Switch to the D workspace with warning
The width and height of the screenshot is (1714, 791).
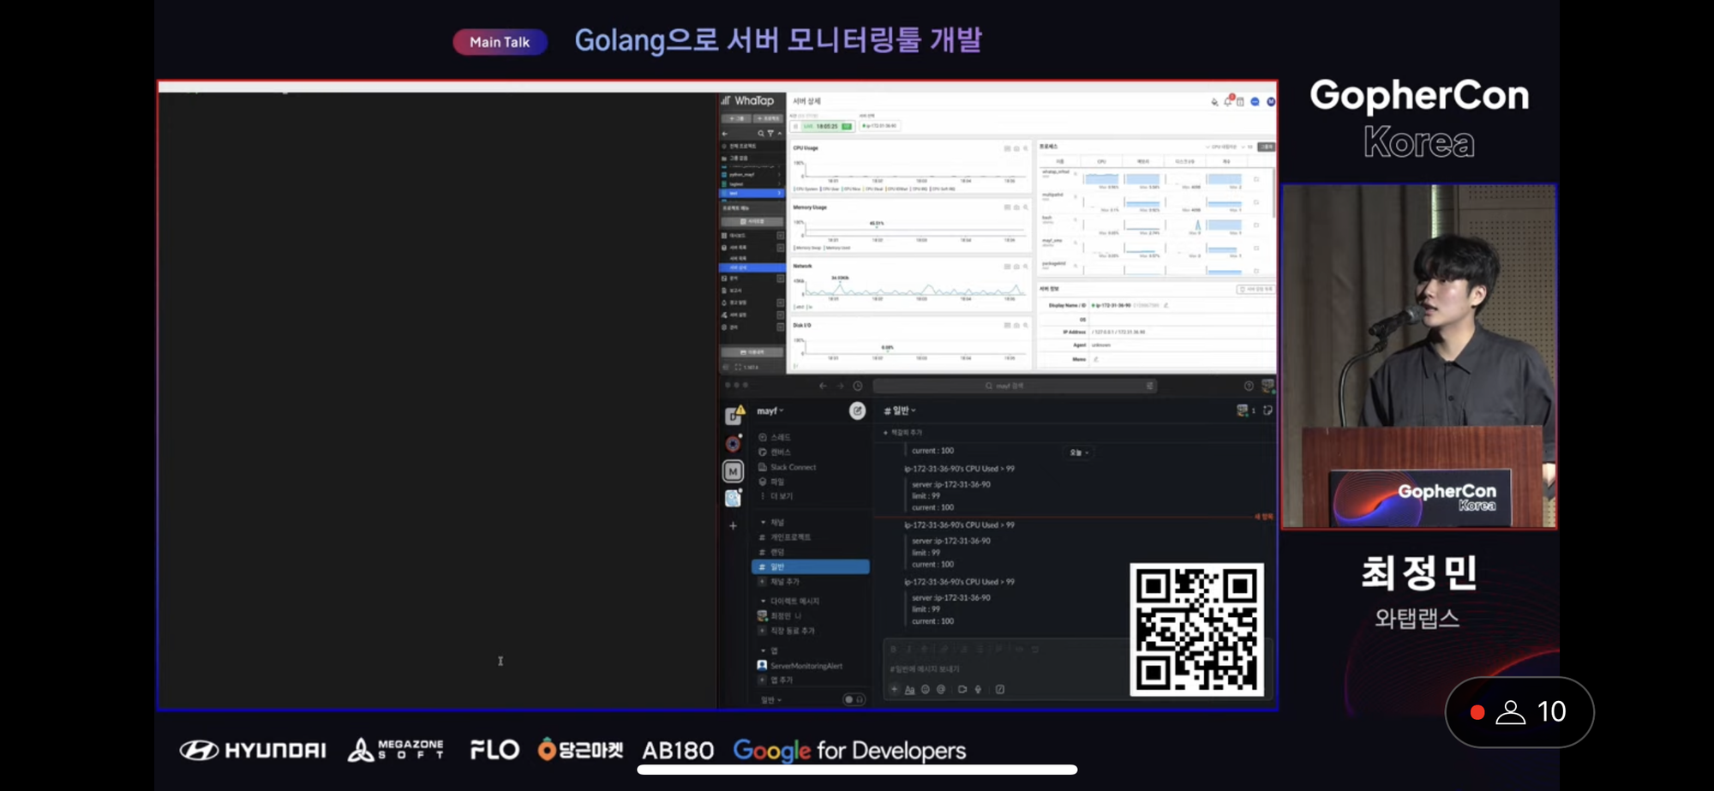pyautogui.click(x=734, y=415)
